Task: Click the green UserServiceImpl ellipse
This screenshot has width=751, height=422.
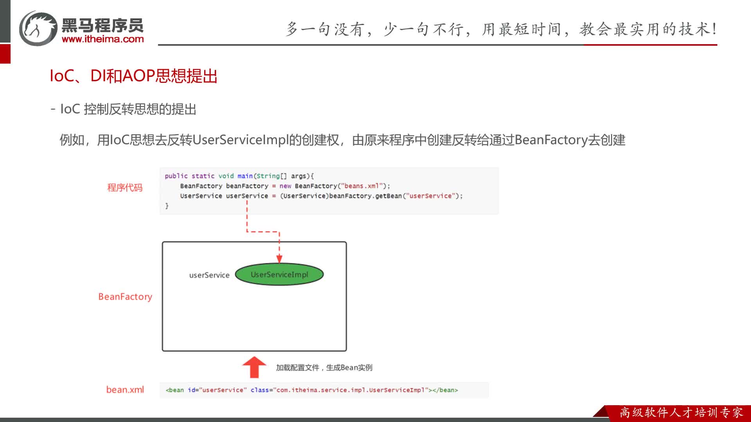Action: tap(279, 274)
